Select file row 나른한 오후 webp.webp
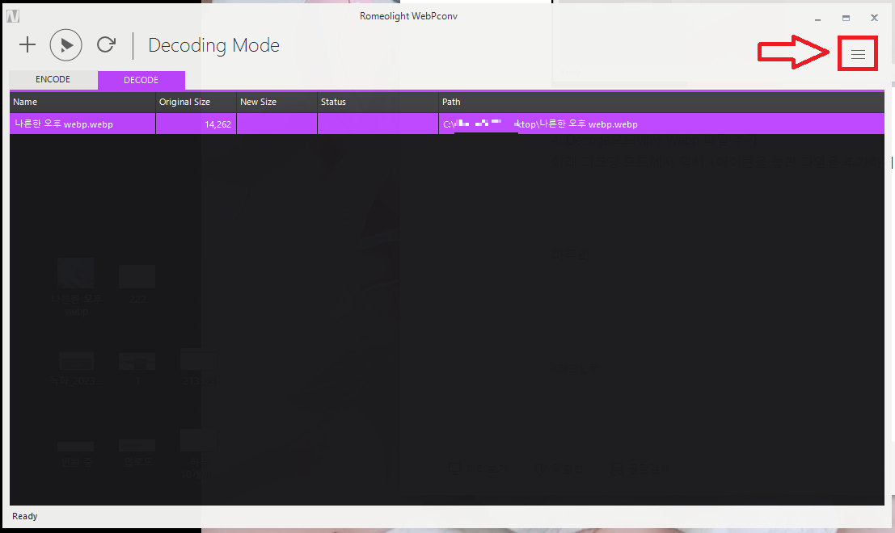Viewport: 895px width, 533px height. (447, 124)
